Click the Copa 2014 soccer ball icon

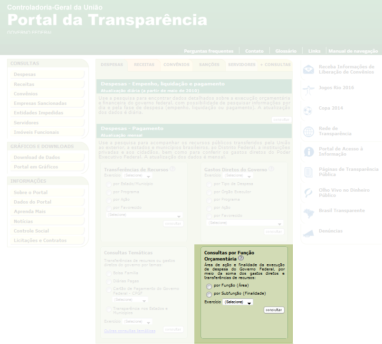[x=309, y=110]
